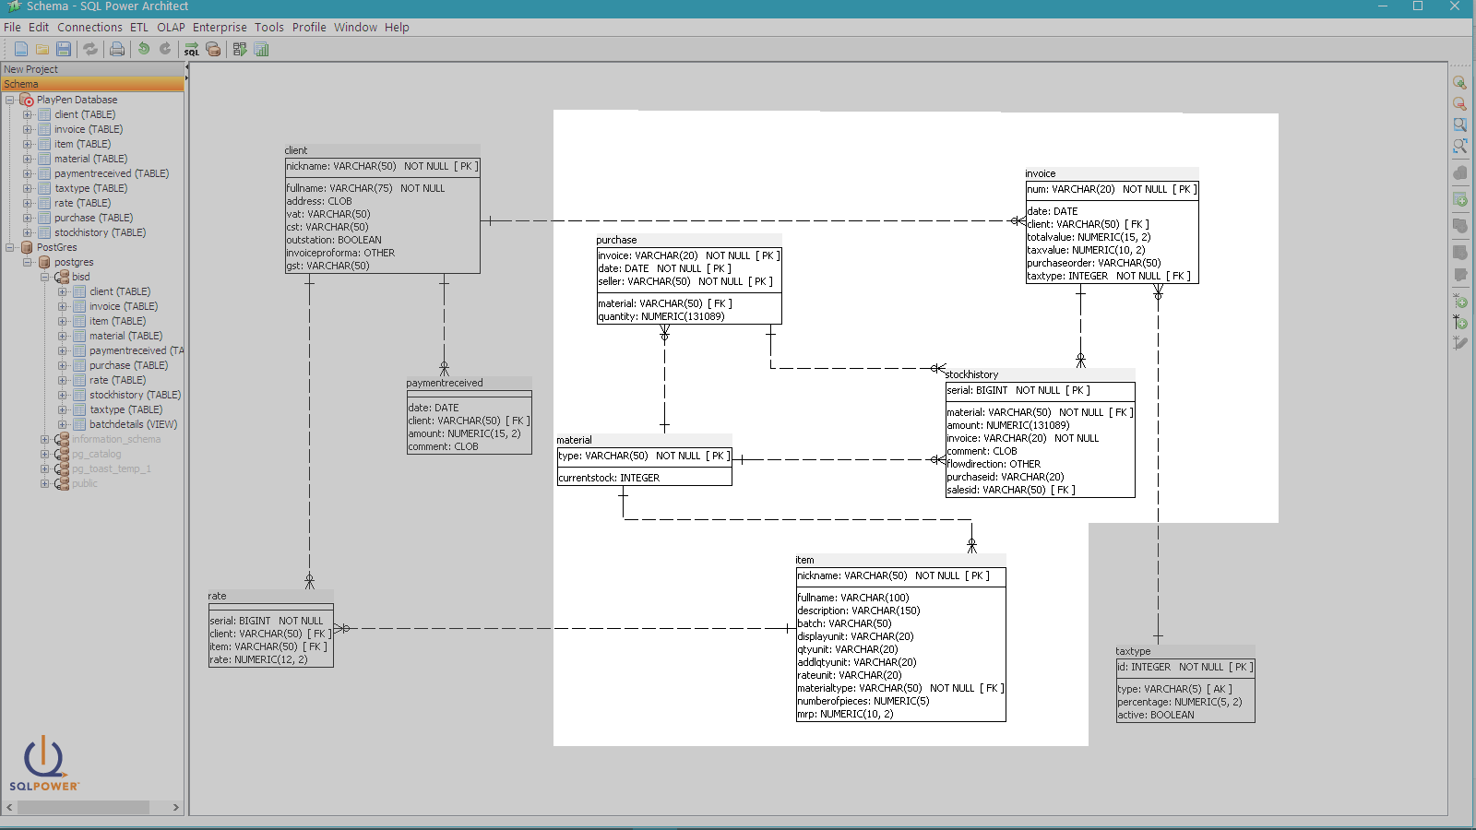This screenshot has width=1476, height=830.
Task: Select rate (TABLE) under bisd schema
Action: (x=117, y=380)
